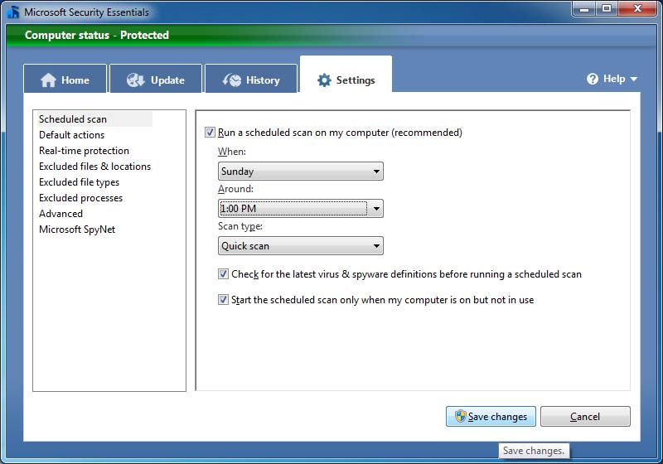Minimize the Security Essentials window
Image resolution: width=663 pixels, height=464 pixels.
(x=584, y=8)
